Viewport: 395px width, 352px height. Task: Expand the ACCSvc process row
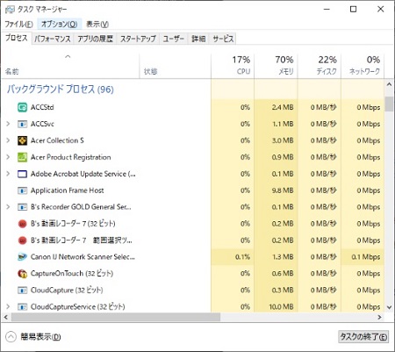pyautogui.click(x=8, y=124)
